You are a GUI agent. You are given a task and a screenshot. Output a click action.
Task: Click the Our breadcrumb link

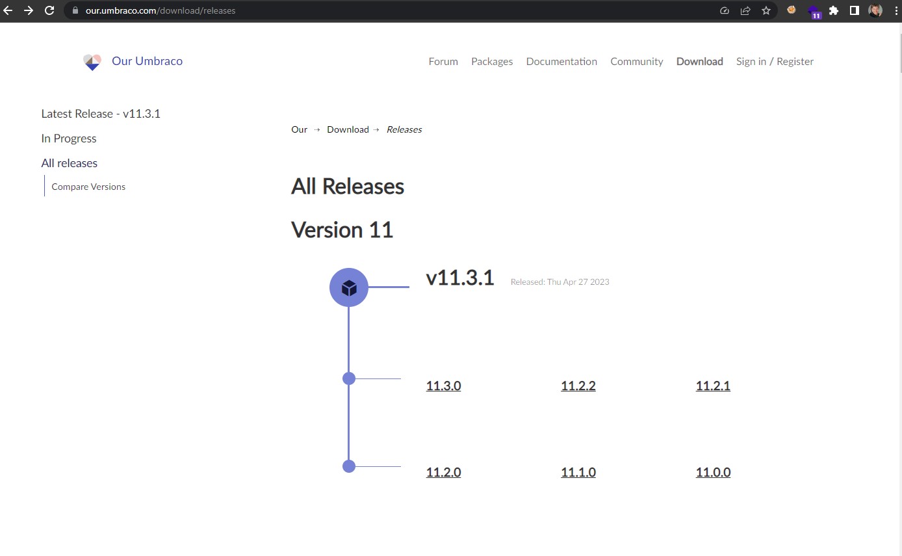point(299,129)
